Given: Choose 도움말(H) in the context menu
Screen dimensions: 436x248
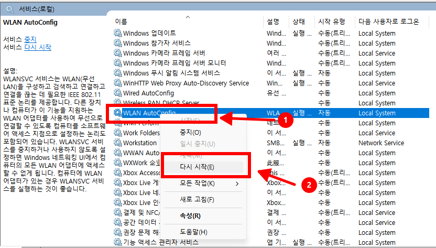Looking at the screenshot, I should (193, 232).
